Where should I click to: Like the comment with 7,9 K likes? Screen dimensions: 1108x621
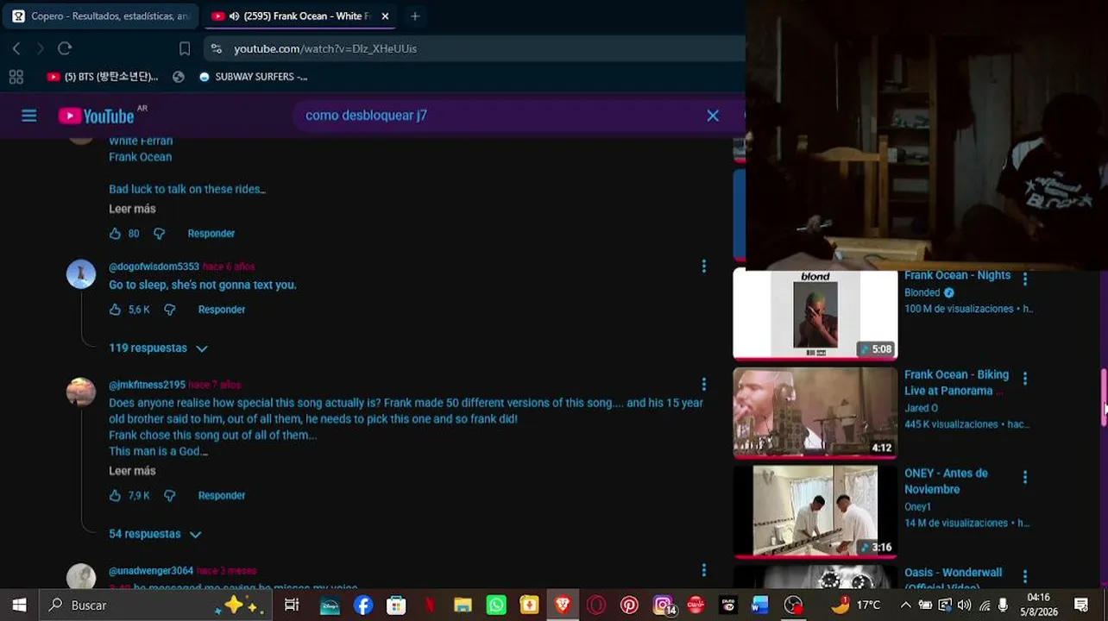point(115,496)
